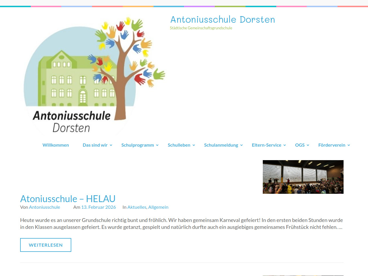Open the Willkommen menu item
Image resolution: width=368 pixels, height=276 pixels.
coord(55,145)
